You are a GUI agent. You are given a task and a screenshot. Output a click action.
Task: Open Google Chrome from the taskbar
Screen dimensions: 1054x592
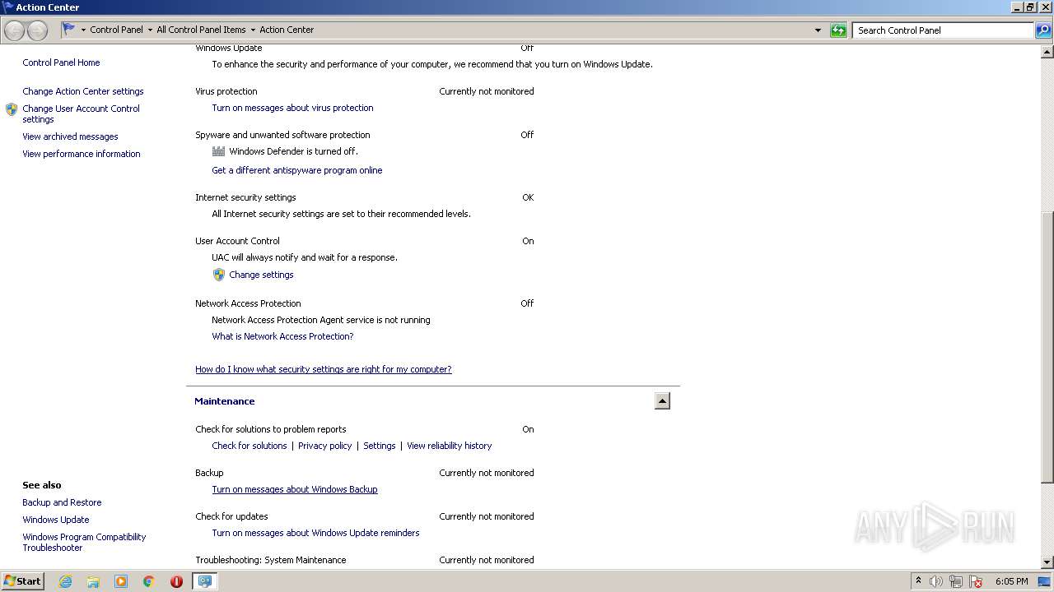148,581
